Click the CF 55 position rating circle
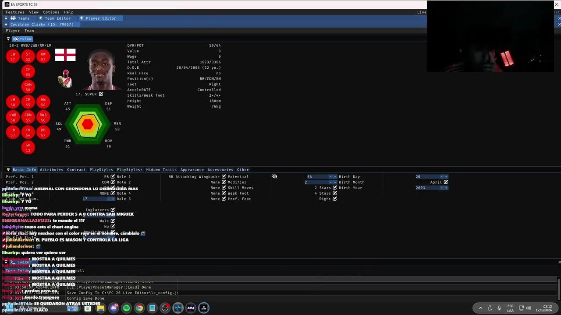 (x=28, y=72)
